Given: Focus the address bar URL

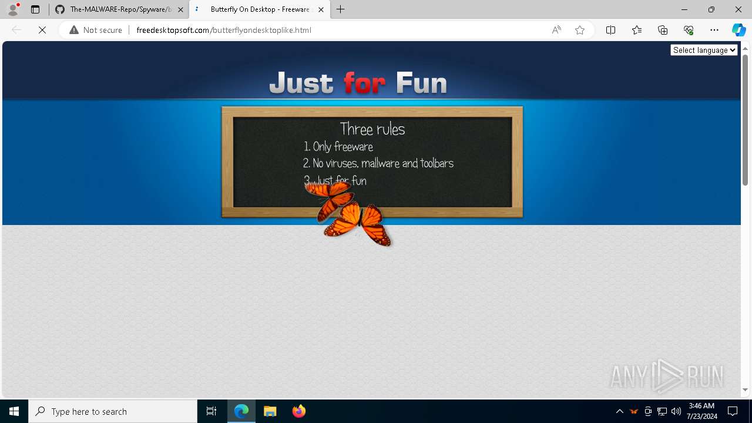Looking at the screenshot, I should click(223, 30).
